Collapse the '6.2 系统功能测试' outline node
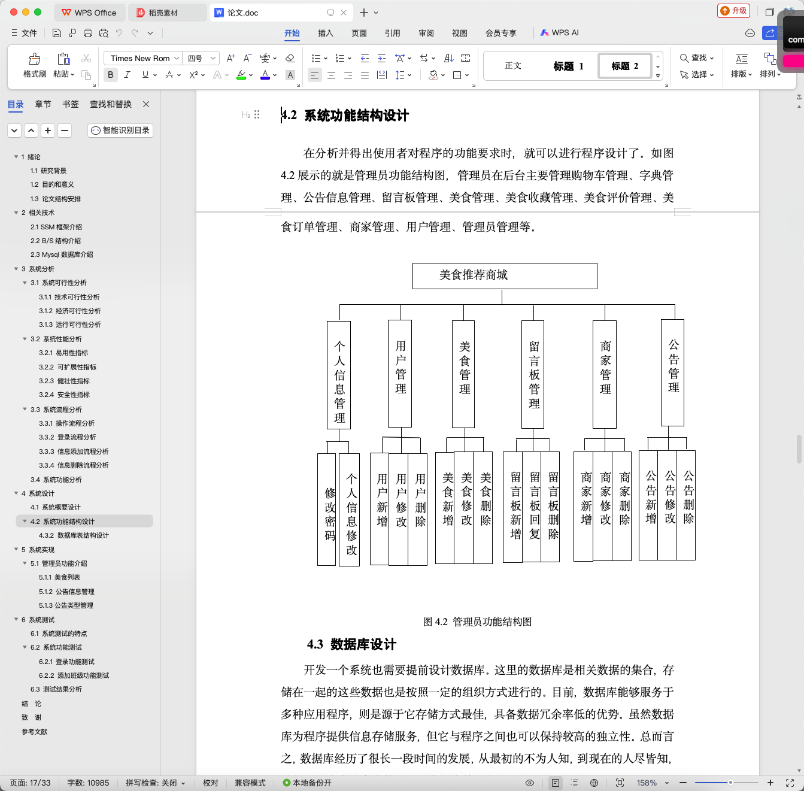 (25, 647)
